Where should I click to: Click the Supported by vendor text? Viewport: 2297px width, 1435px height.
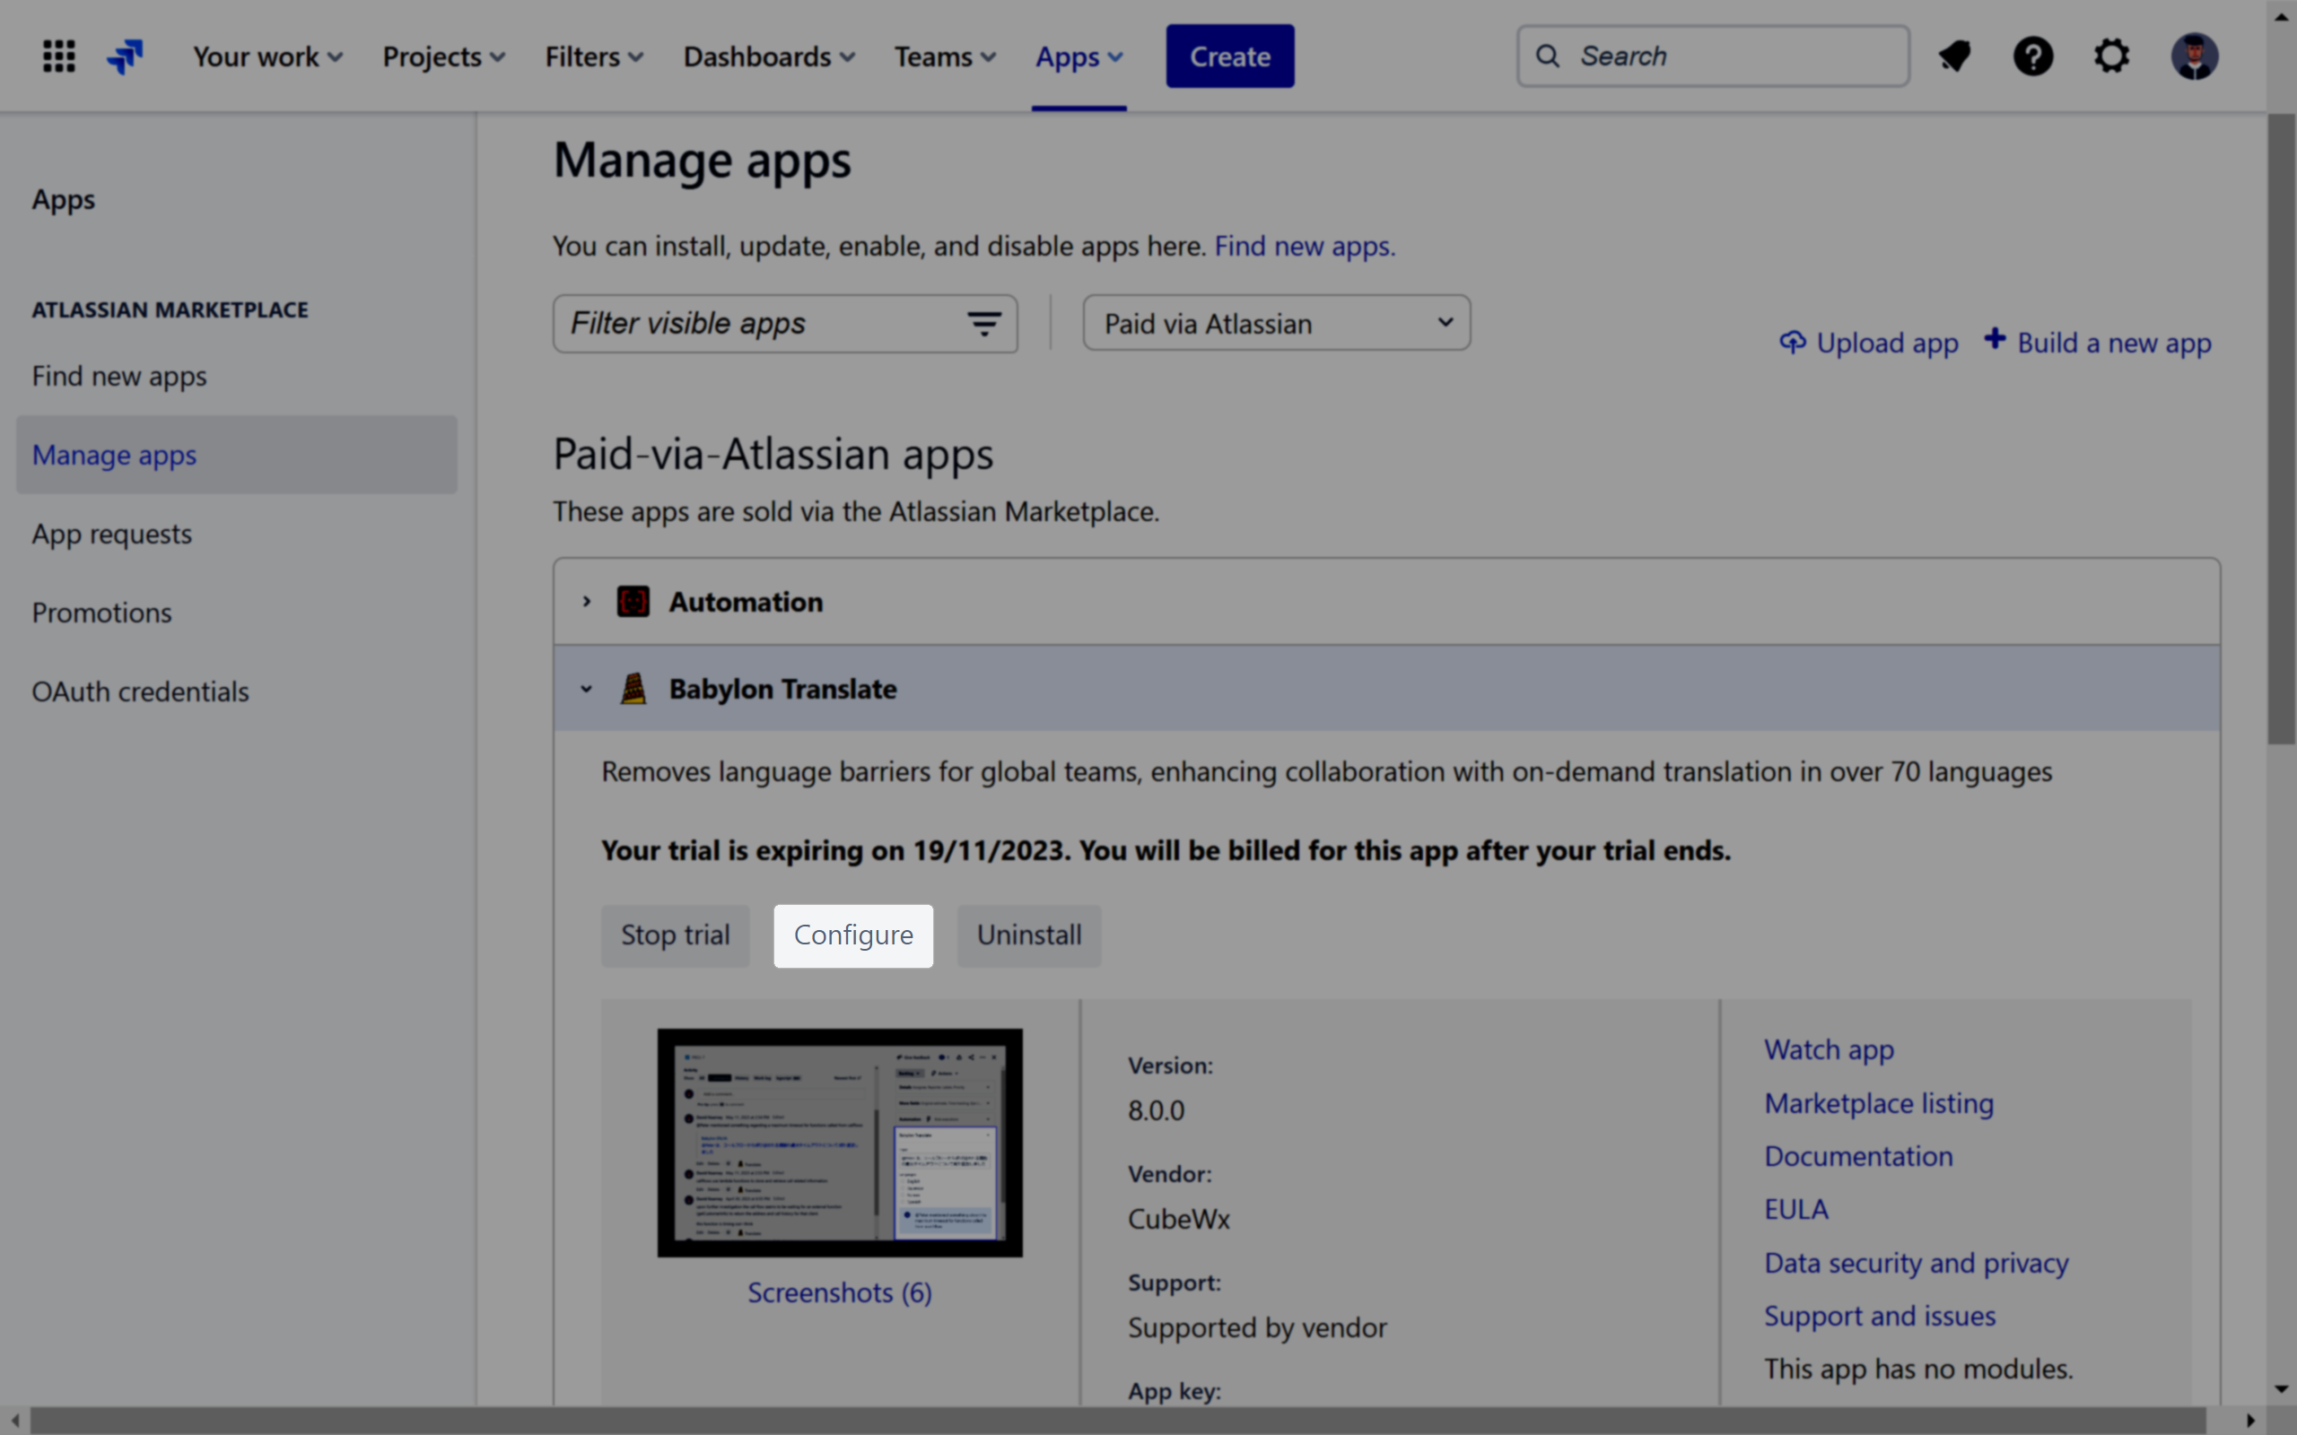click(x=1258, y=1326)
